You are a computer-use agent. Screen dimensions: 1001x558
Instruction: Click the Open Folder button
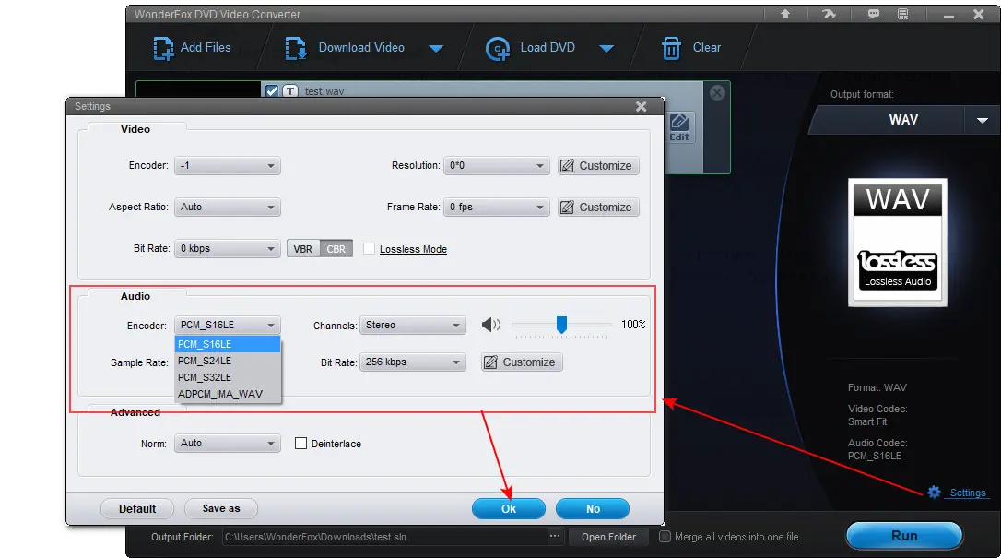coord(608,537)
